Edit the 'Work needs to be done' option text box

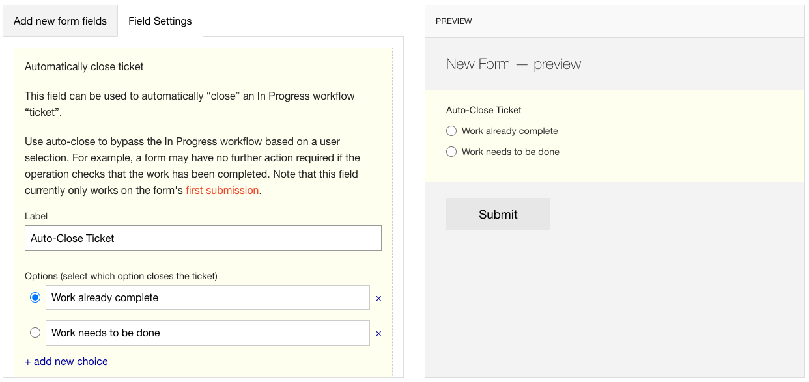tap(208, 333)
